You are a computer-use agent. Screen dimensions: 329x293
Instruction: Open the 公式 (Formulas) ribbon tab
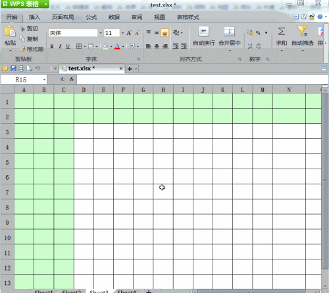tap(91, 17)
